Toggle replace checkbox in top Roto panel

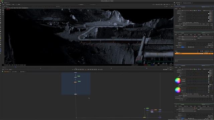[193, 40]
